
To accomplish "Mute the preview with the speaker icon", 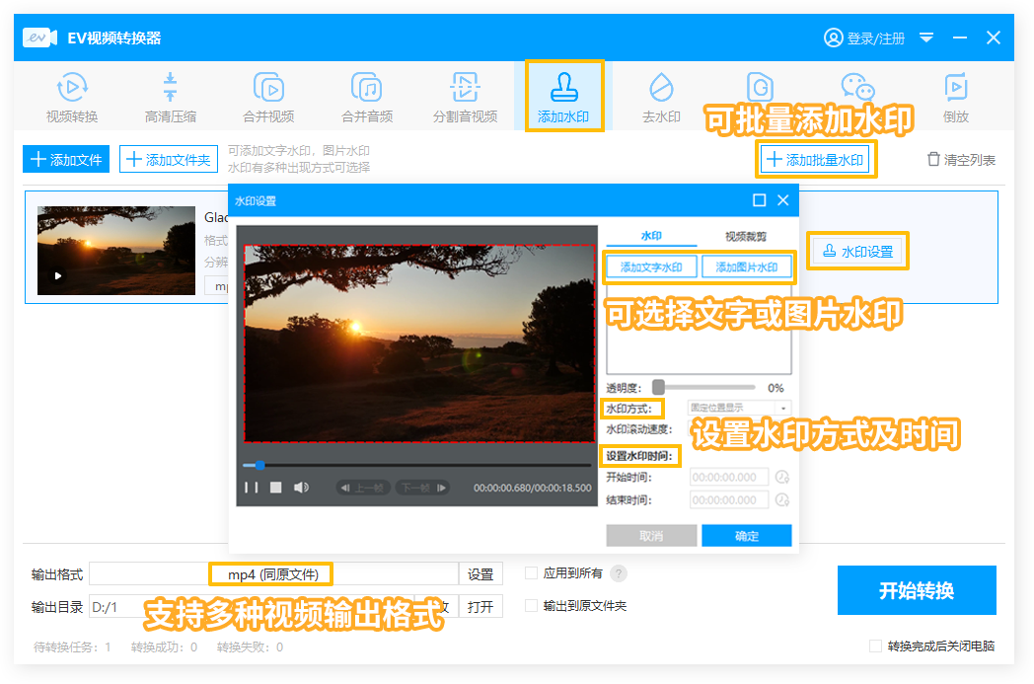I will click(301, 488).
